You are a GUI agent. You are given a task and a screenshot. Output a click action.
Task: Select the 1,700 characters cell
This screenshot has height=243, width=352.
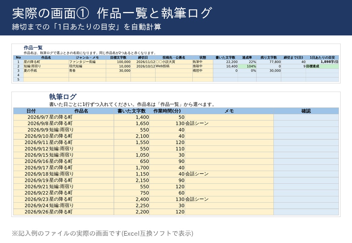click(132, 168)
